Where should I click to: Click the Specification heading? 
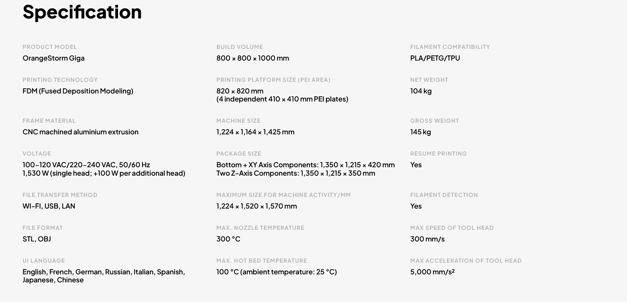tap(82, 12)
